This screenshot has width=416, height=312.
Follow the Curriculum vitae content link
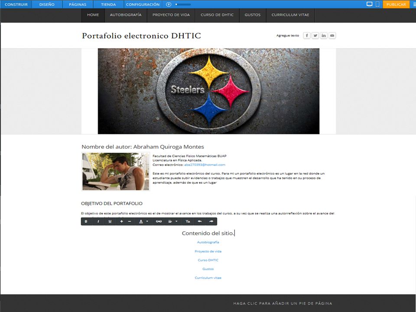[x=208, y=278]
